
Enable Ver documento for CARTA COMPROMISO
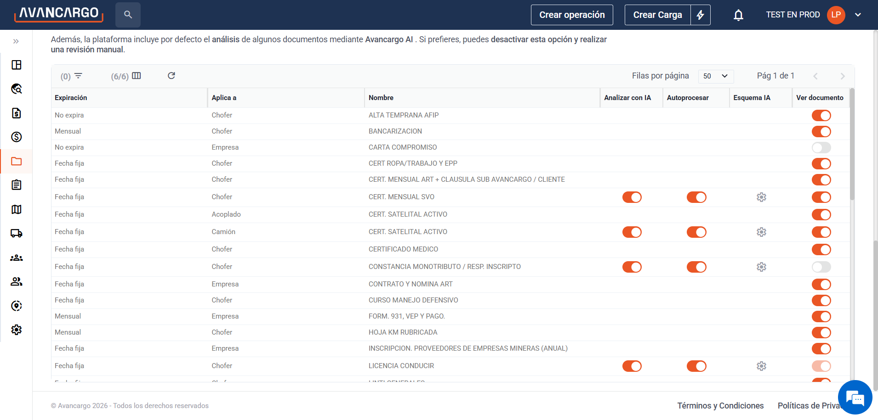[821, 147]
